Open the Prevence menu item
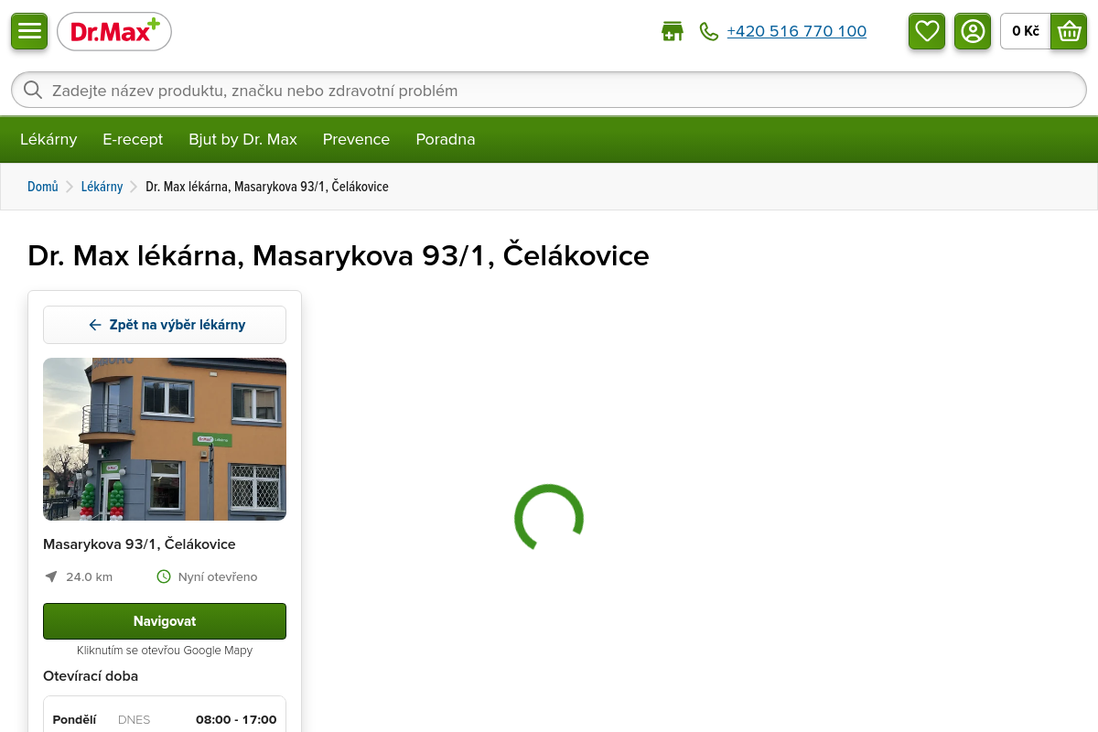Image resolution: width=1098 pixels, height=732 pixels. 356,139
